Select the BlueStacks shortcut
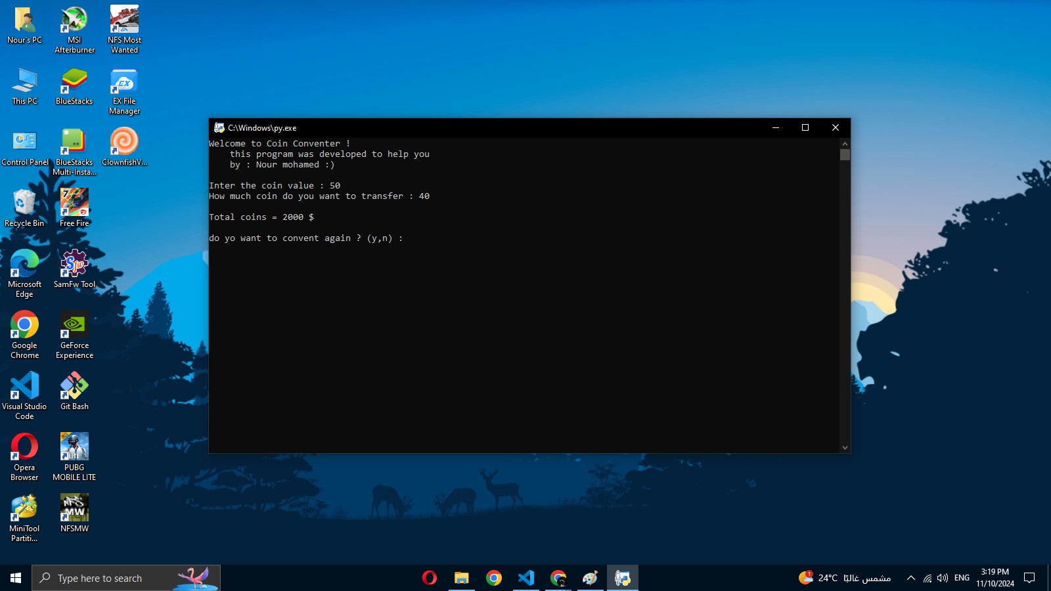Screen dimensions: 1051x591 (74, 87)
